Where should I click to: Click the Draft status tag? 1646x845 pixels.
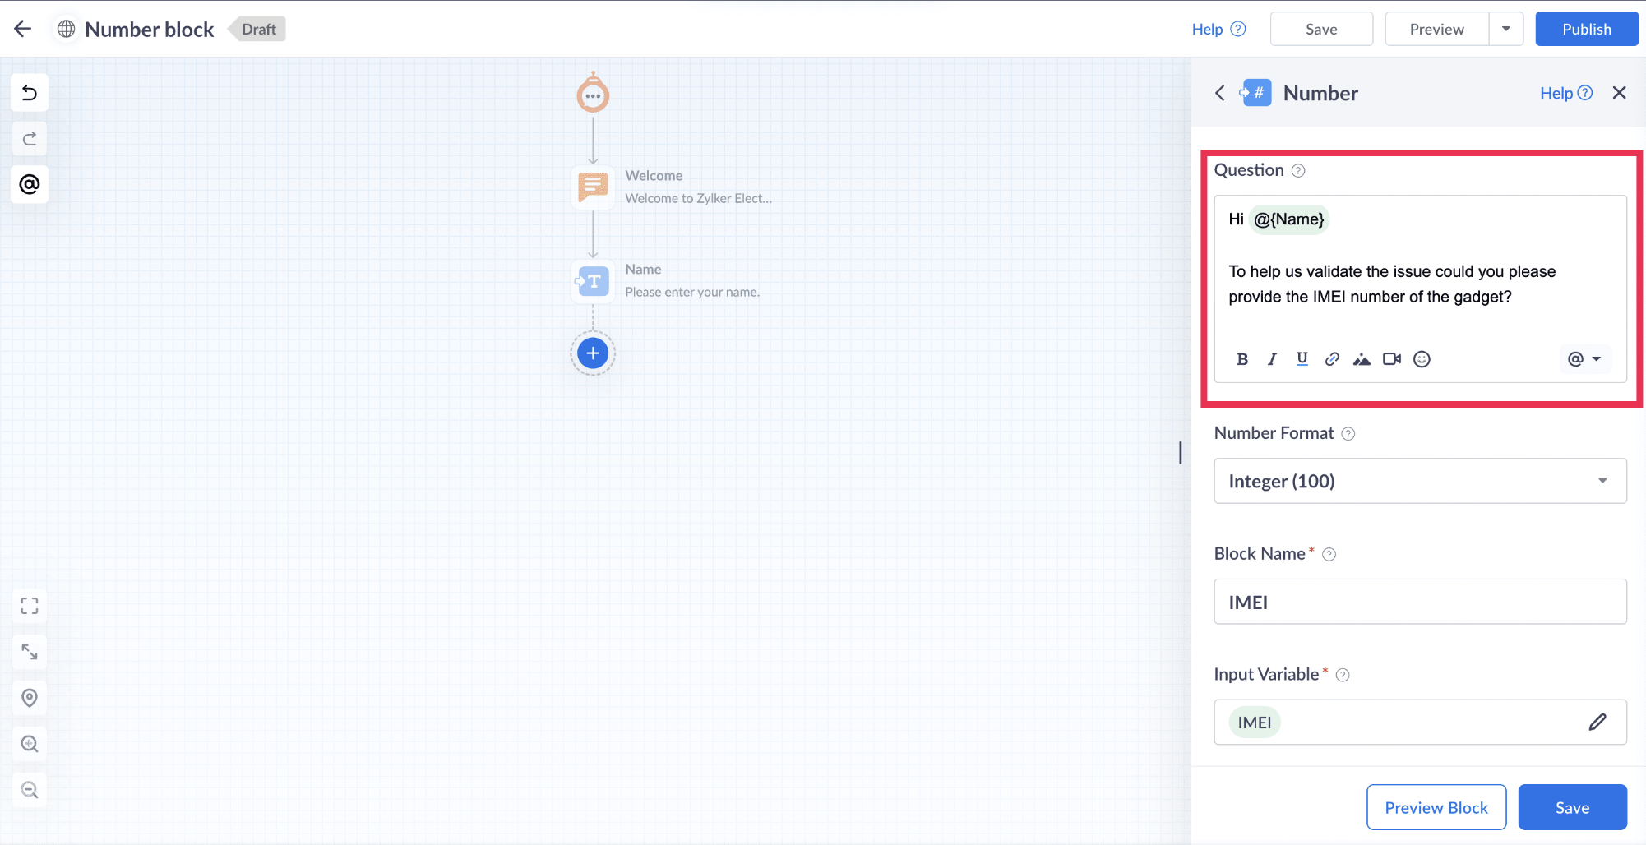pos(258,30)
